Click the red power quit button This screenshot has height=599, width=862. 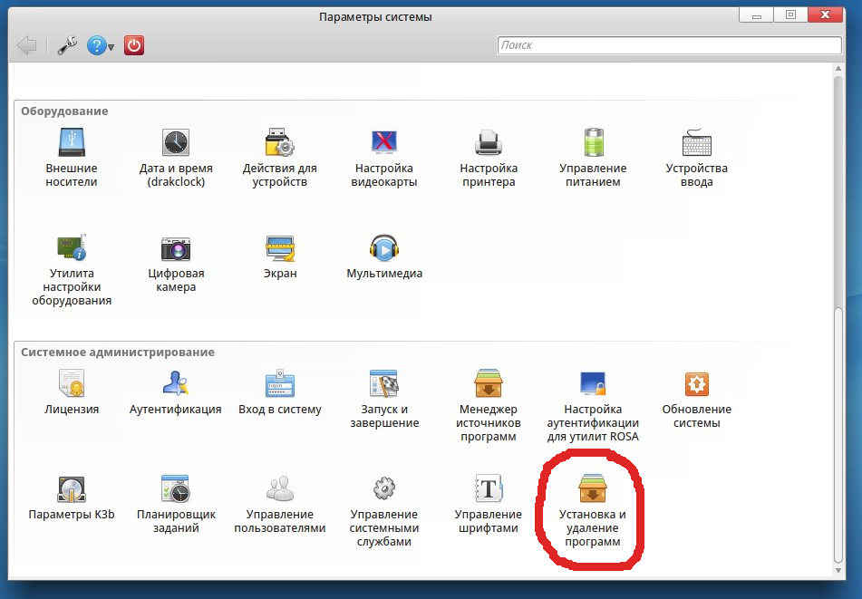pyautogui.click(x=134, y=45)
